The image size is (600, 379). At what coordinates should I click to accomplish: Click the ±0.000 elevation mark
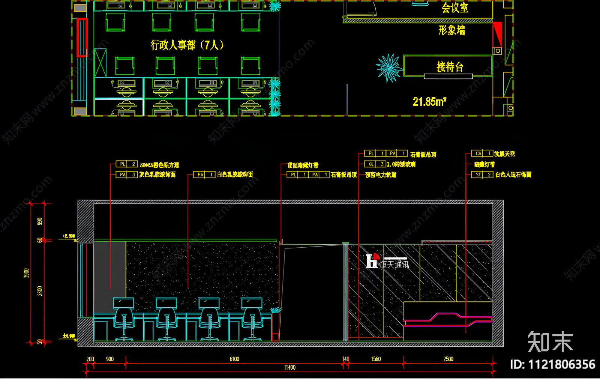pos(69,336)
